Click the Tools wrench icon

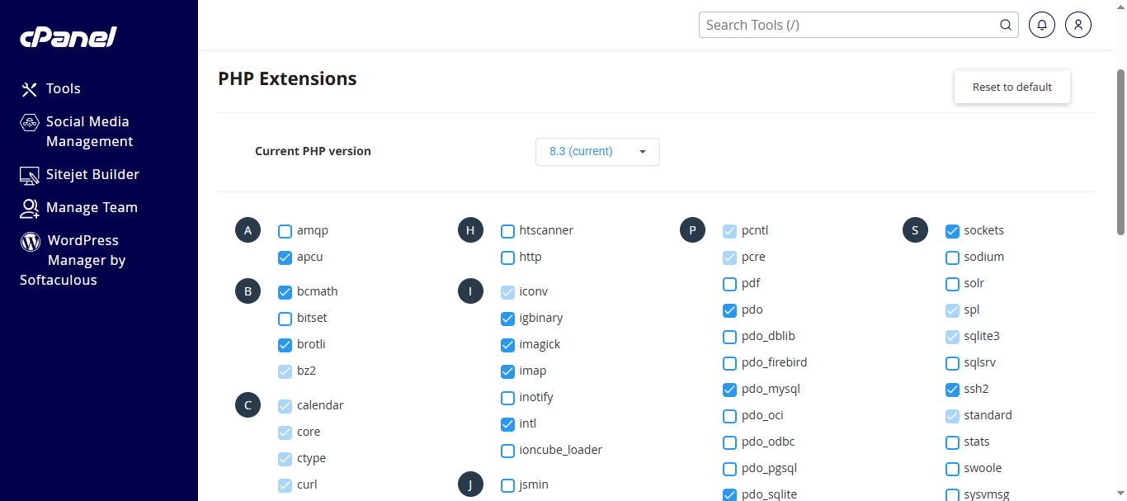click(x=30, y=89)
